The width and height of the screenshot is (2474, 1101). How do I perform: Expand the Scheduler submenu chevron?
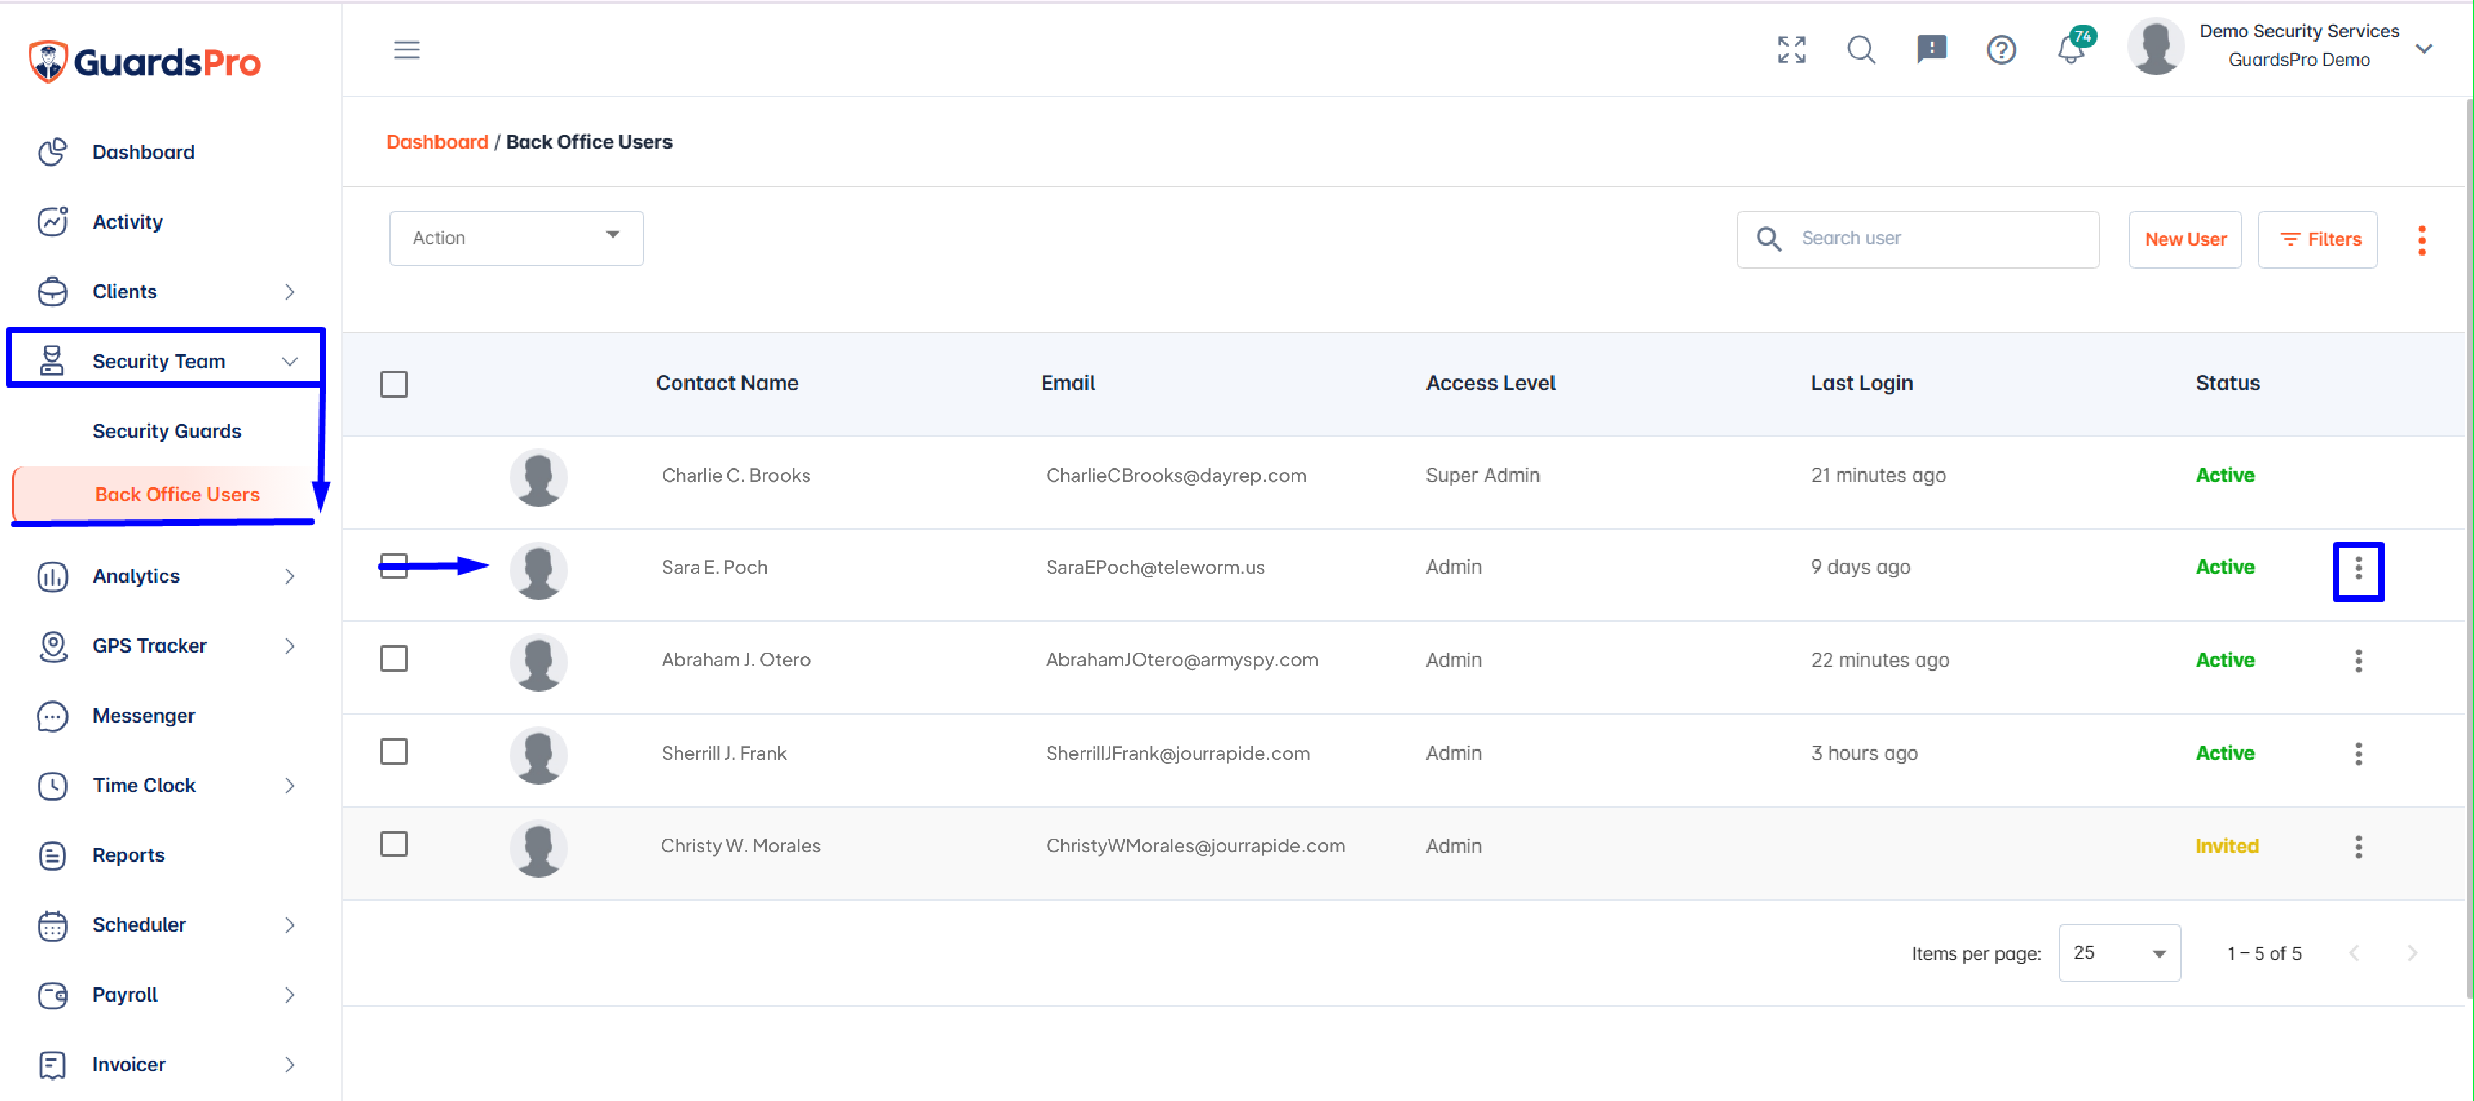click(x=289, y=925)
